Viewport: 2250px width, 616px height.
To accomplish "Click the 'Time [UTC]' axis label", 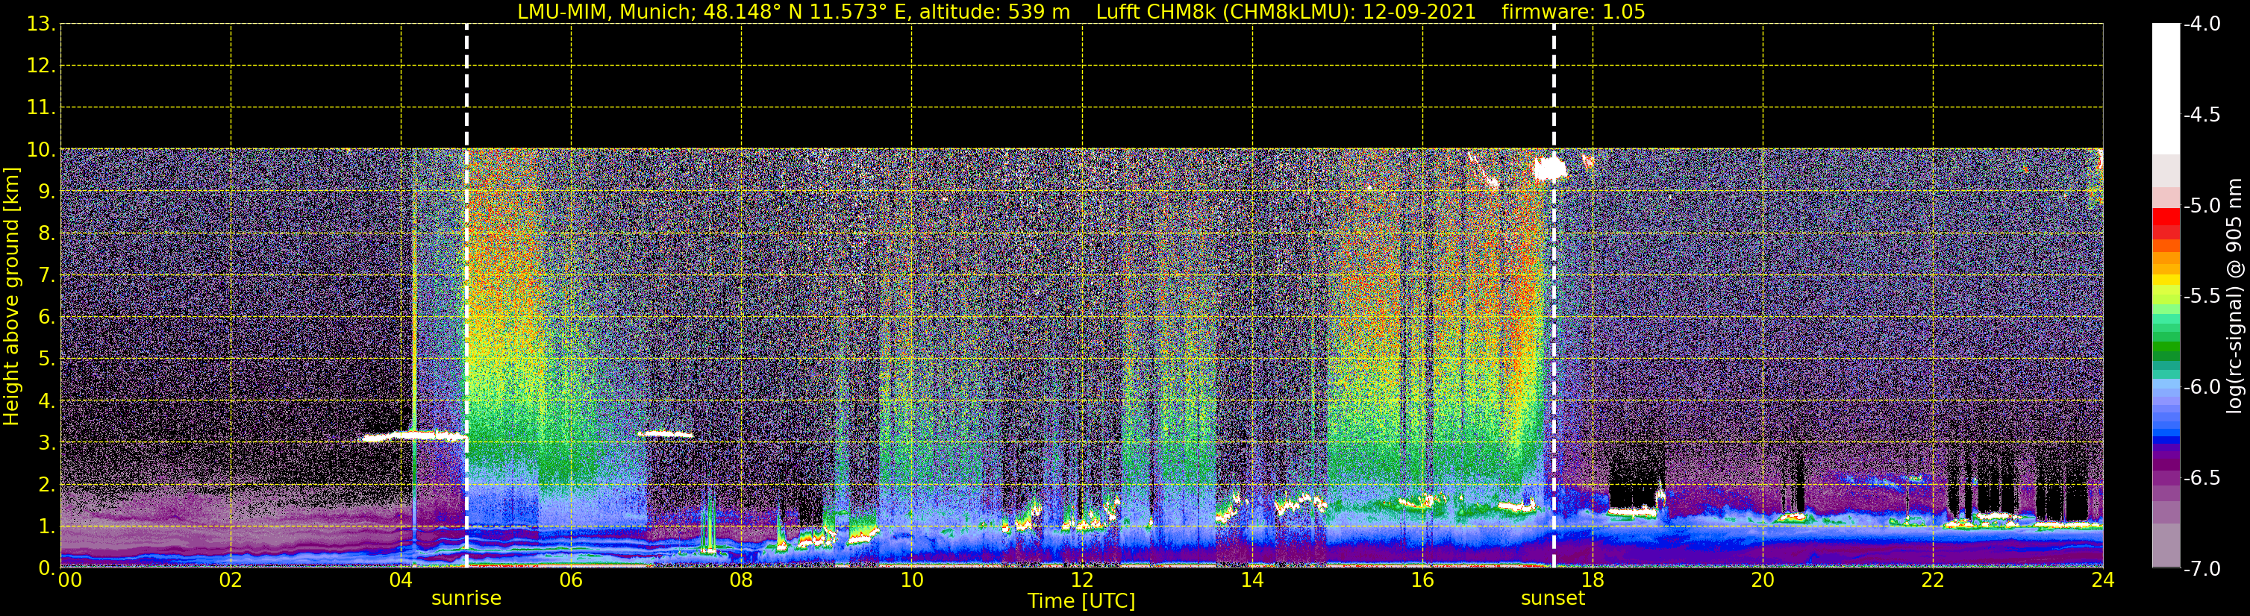I will (1081, 601).
